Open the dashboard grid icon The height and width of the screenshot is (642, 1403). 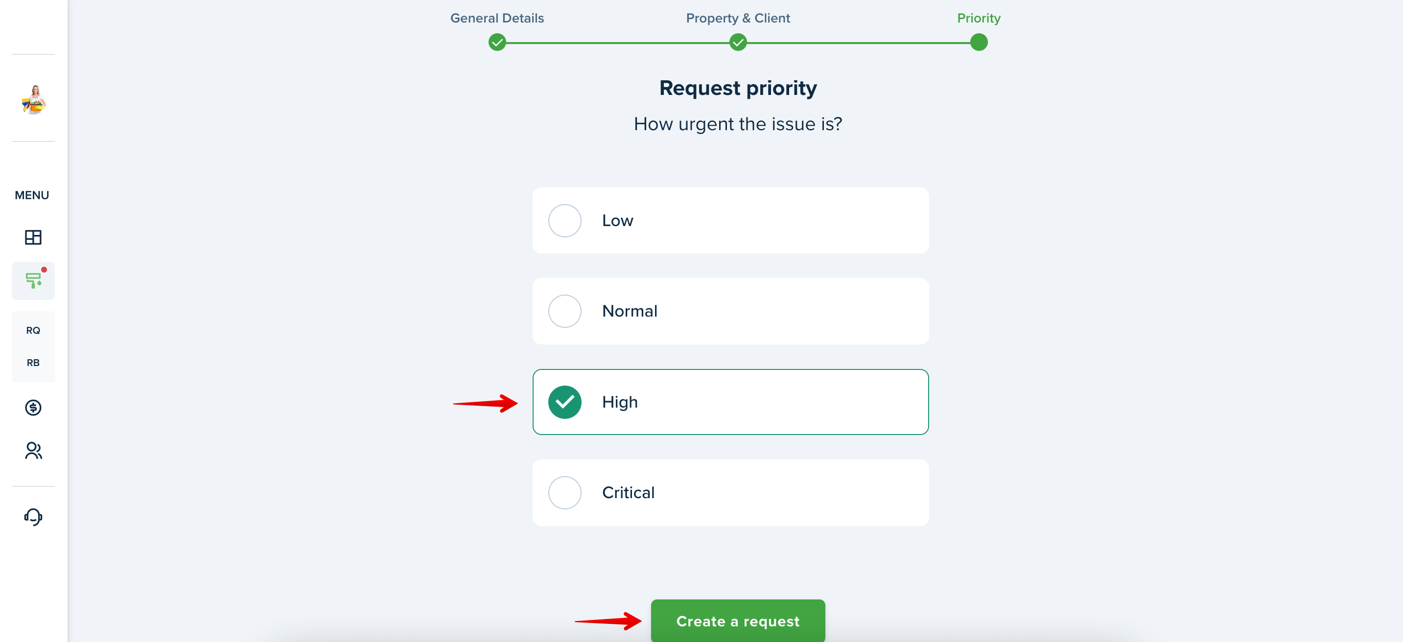coord(33,237)
